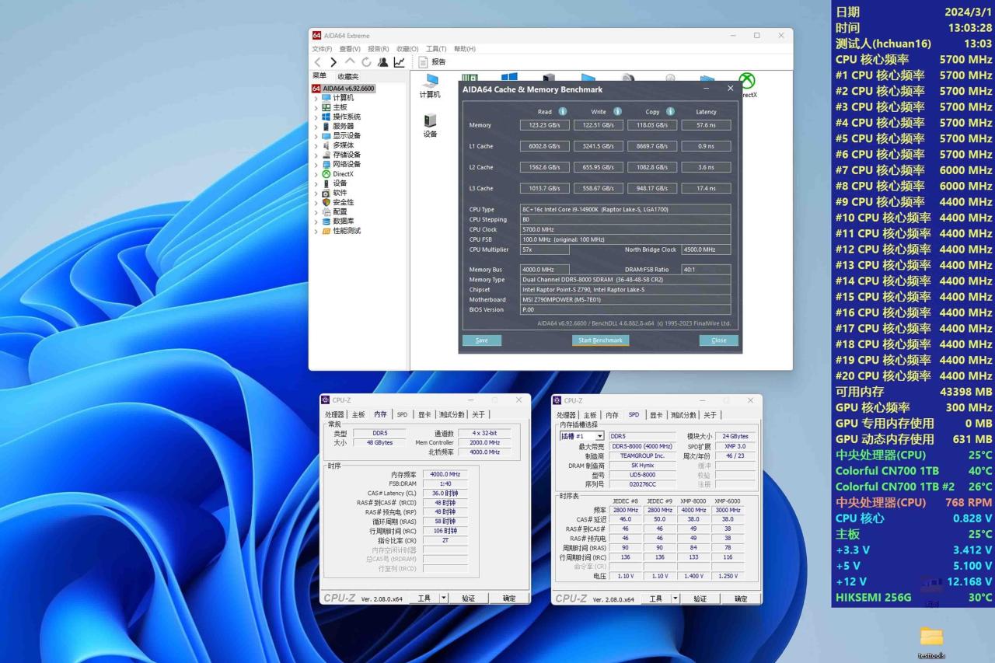Open 工具 dropdown arrow in CPU-Z memory window
Viewport: 995px width, 663px height.
444,598
